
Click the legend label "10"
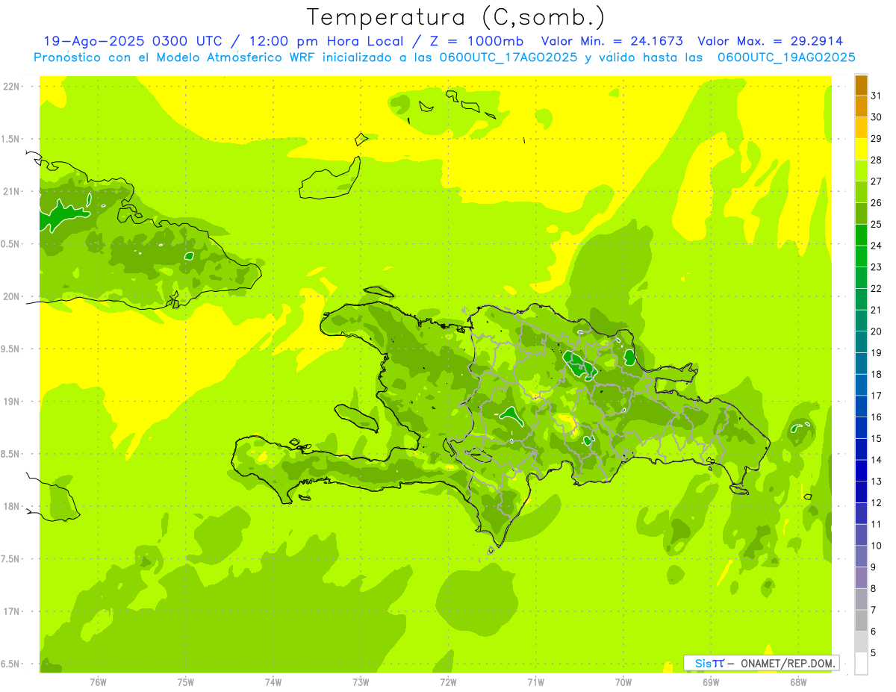(x=877, y=546)
